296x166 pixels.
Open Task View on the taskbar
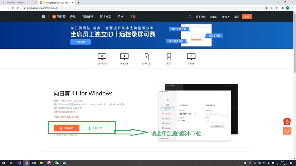[11, 163]
